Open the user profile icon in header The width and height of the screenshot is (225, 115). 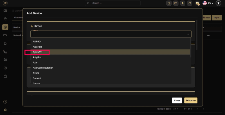pyautogui.click(x=183, y=3)
